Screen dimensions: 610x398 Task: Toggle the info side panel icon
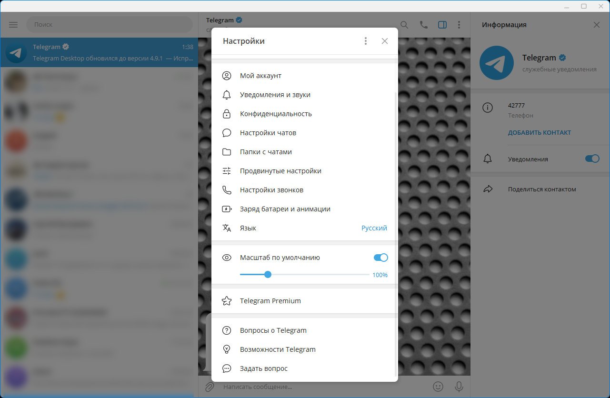(x=442, y=25)
